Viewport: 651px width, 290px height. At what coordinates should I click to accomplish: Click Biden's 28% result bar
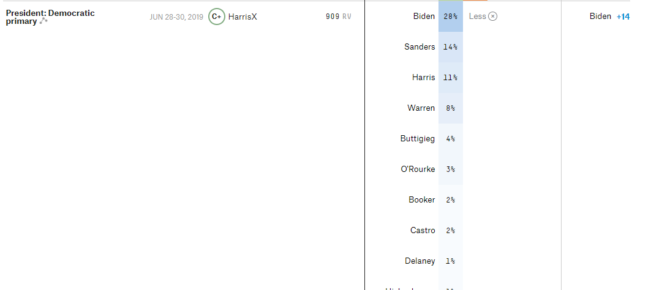point(450,17)
